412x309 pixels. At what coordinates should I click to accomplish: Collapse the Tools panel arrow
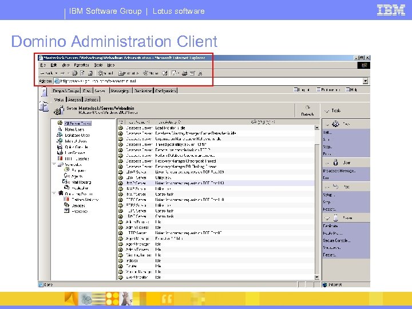327,111
